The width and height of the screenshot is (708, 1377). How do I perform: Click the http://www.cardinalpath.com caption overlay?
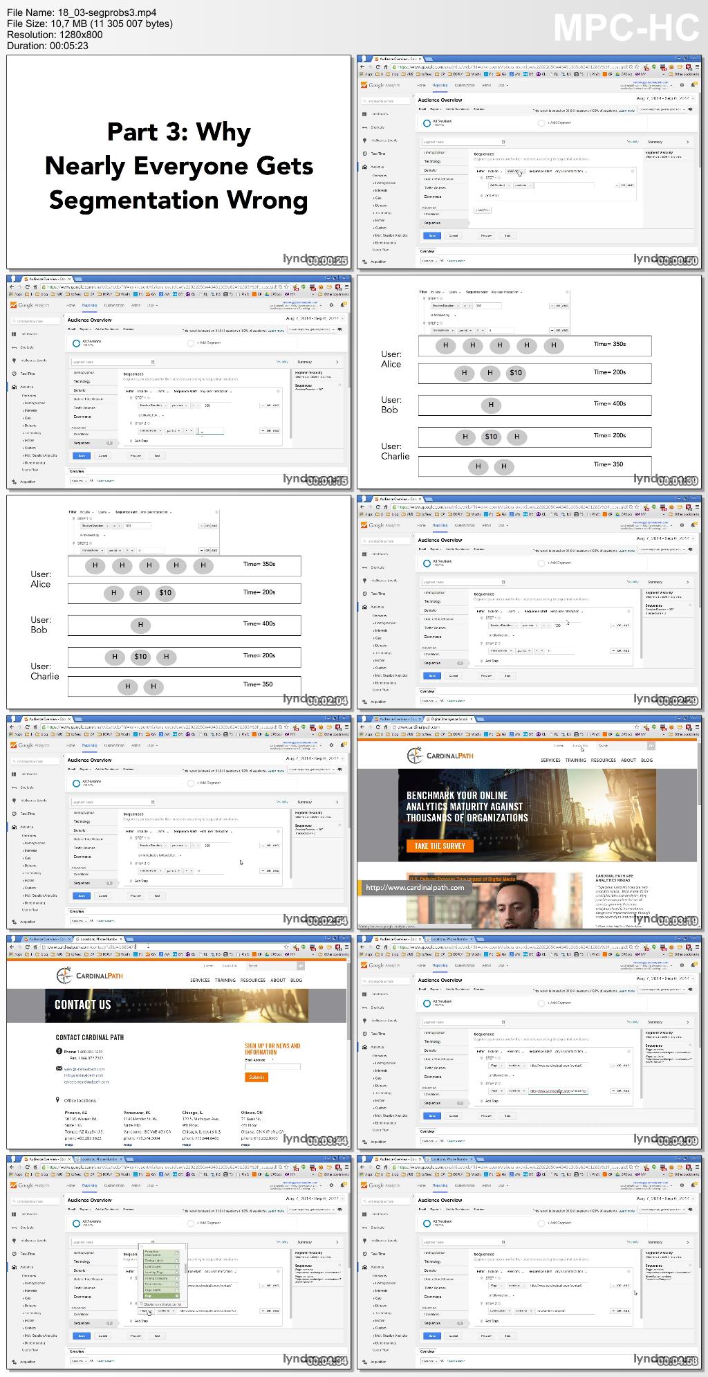(x=415, y=887)
